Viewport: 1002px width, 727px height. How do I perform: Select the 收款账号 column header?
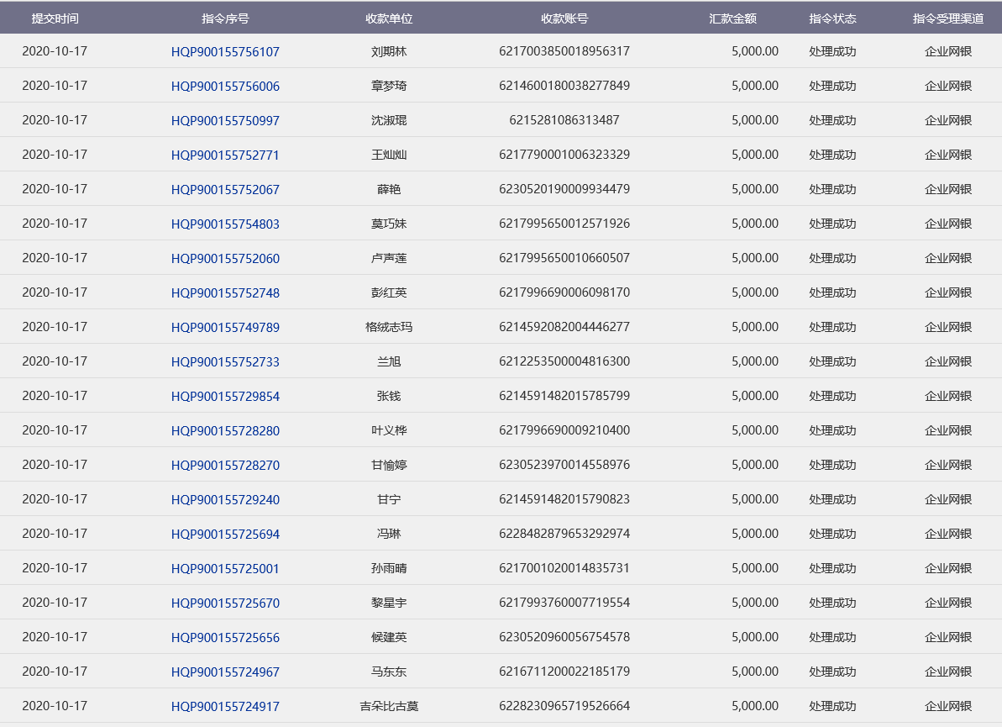point(564,18)
